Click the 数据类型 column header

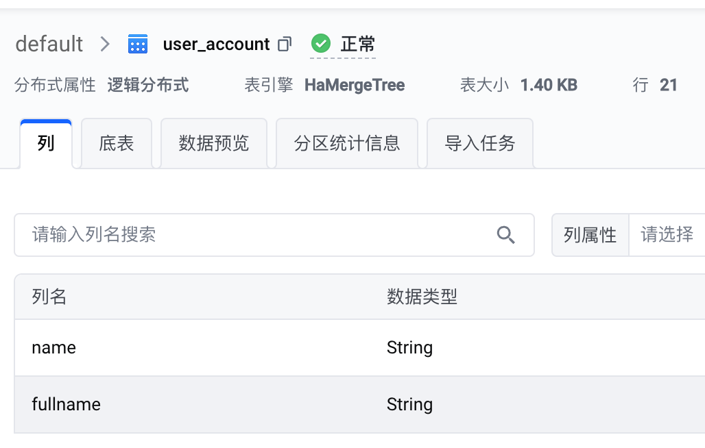click(x=422, y=297)
